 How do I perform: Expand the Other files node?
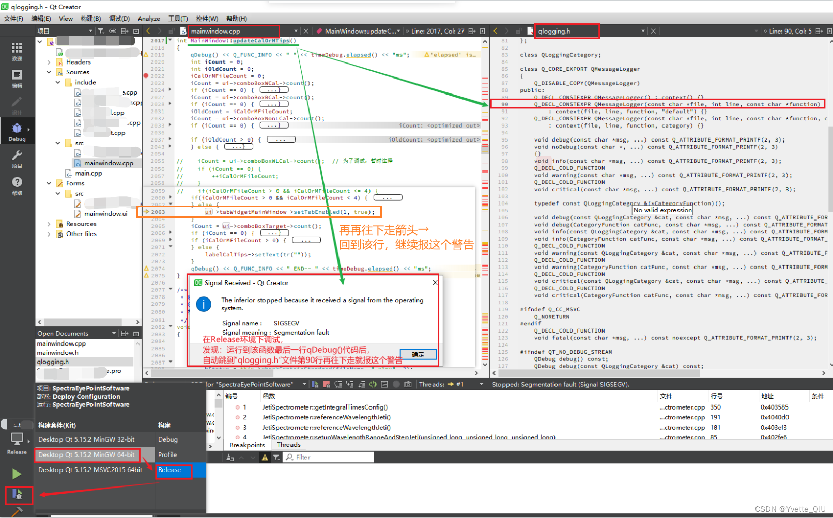point(49,234)
